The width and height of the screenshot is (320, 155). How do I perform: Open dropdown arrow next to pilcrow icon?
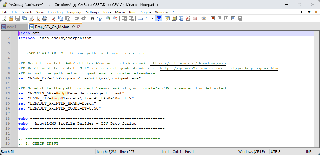[153, 18]
